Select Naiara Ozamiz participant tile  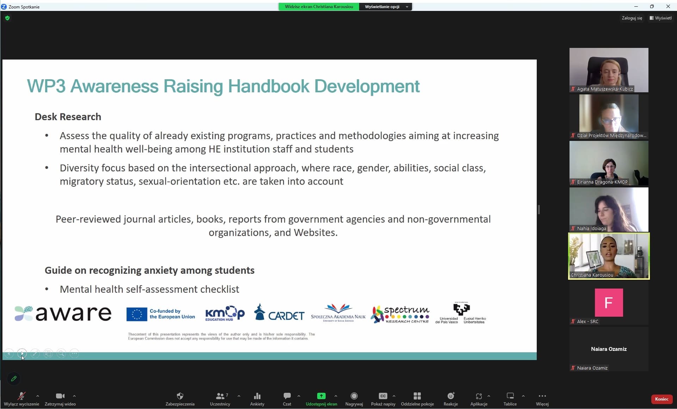coord(609,349)
